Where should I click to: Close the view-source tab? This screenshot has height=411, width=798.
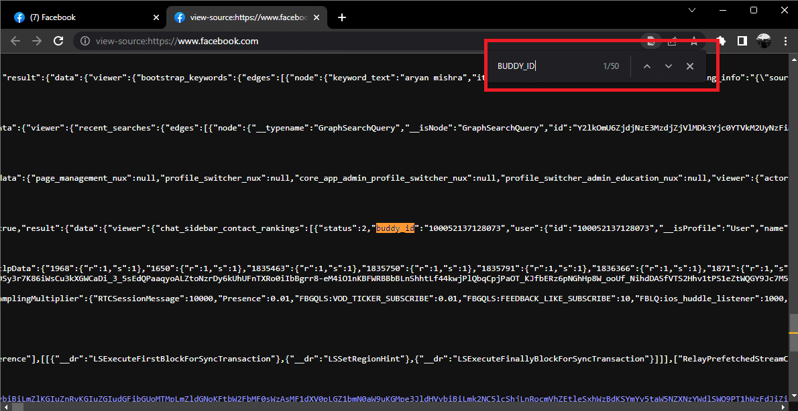(317, 18)
